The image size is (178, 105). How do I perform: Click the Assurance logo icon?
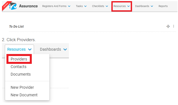click(x=13, y=6)
